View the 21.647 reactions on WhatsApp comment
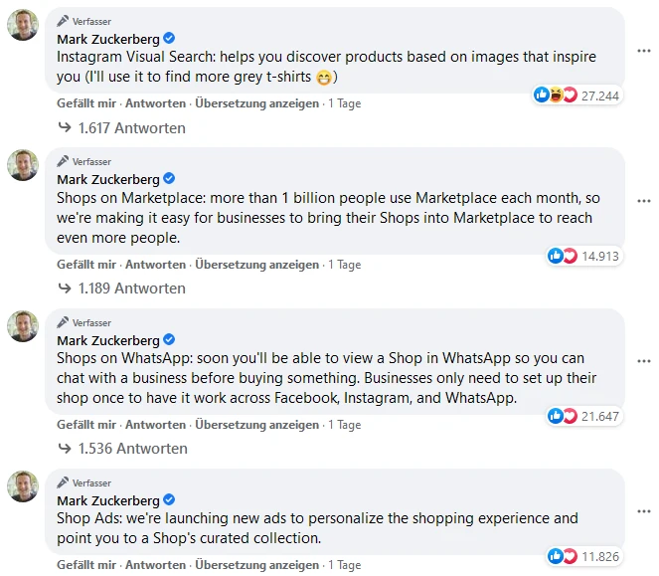The width and height of the screenshot is (659, 576). (x=584, y=416)
